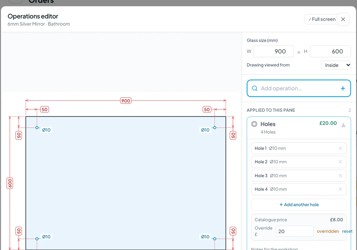Click the plus icon in Add operation

[x=343, y=88]
